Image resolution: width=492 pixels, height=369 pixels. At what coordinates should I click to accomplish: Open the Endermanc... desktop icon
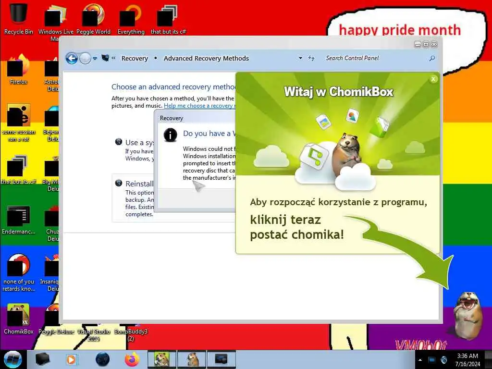[18, 220]
